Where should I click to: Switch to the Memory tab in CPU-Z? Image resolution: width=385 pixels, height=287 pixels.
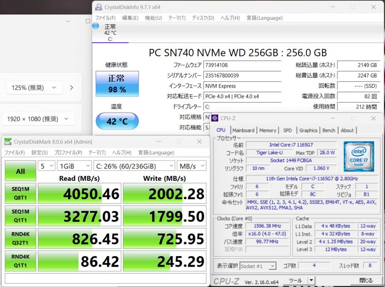point(268,130)
